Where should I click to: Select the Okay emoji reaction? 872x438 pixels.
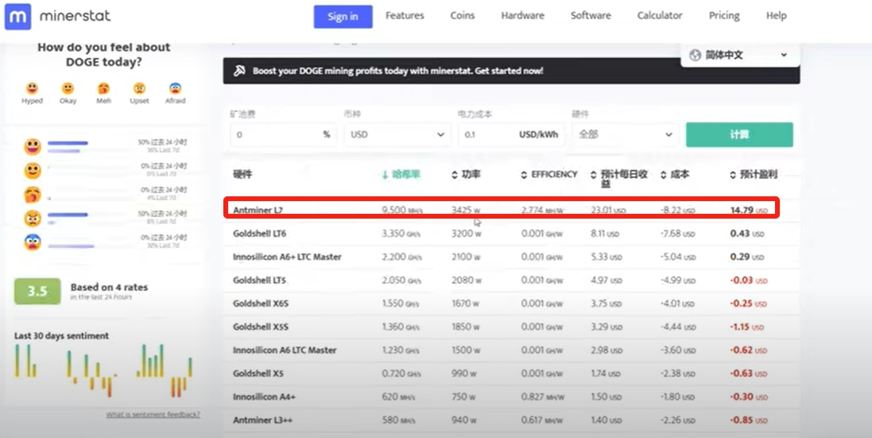pos(68,87)
